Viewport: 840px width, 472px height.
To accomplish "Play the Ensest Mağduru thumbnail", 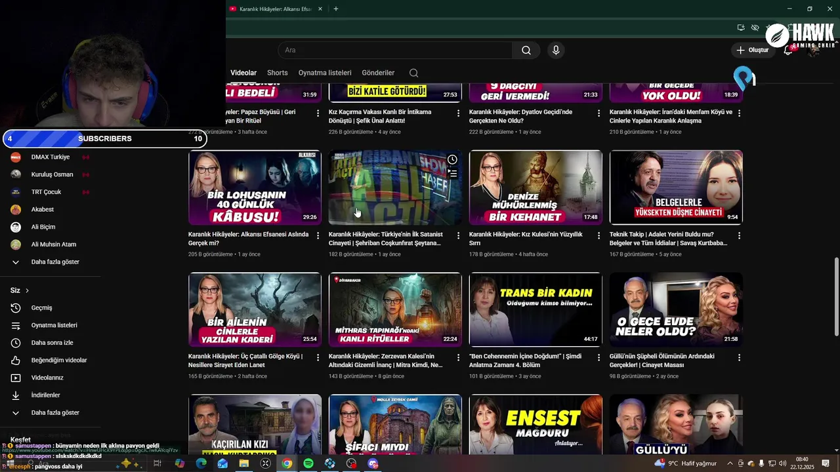I will (535, 425).
